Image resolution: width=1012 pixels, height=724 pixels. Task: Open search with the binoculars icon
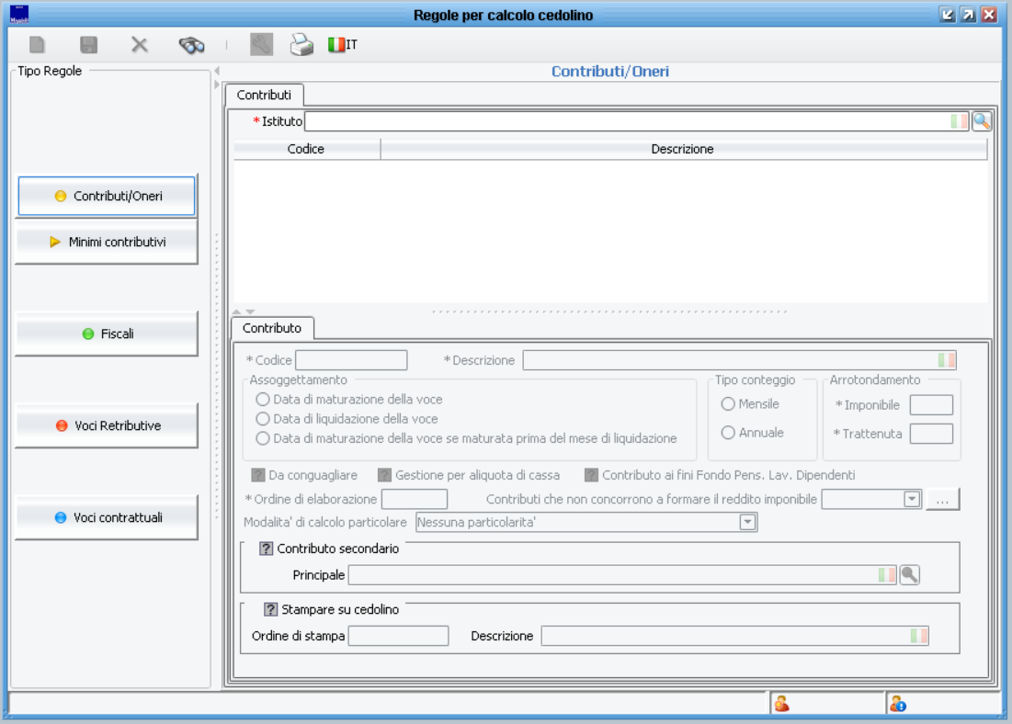coord(191,45)
